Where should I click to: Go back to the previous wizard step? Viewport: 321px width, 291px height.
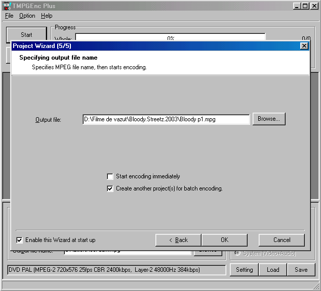pos(178,240)
